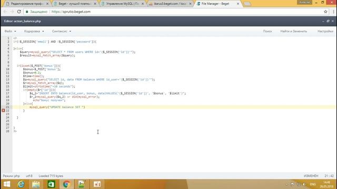Open a new browser tab
Image resolution: width=337 pixels, height=189 pixels.
point(247,4)
